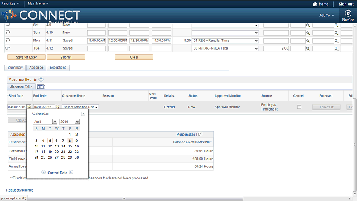This screenshot has height=201, width=357.
Task: Click the CONNECT Maryland Judiciary logo
Action: tap(41, 16)
